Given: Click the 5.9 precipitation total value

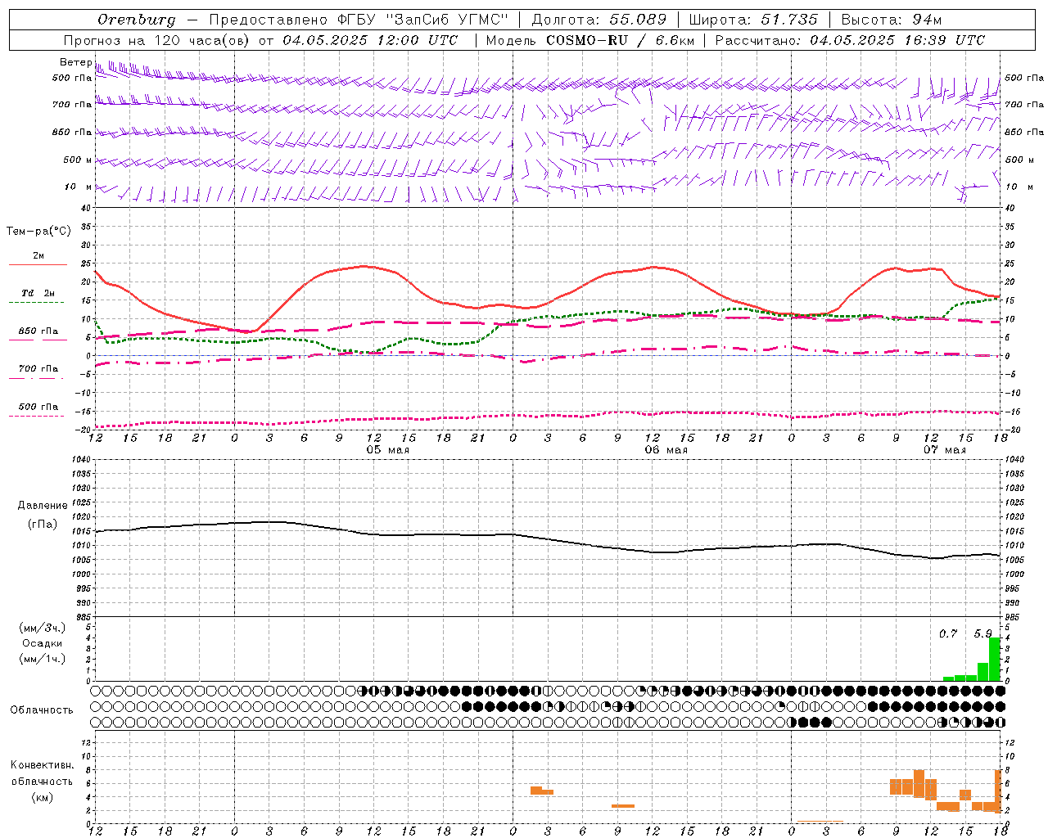Looking at the screenshot, I should pyautogui.click(x=982, y=633).
